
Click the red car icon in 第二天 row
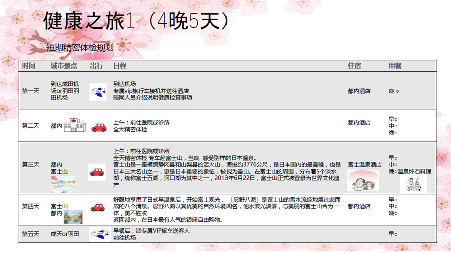tap(99, 127)
